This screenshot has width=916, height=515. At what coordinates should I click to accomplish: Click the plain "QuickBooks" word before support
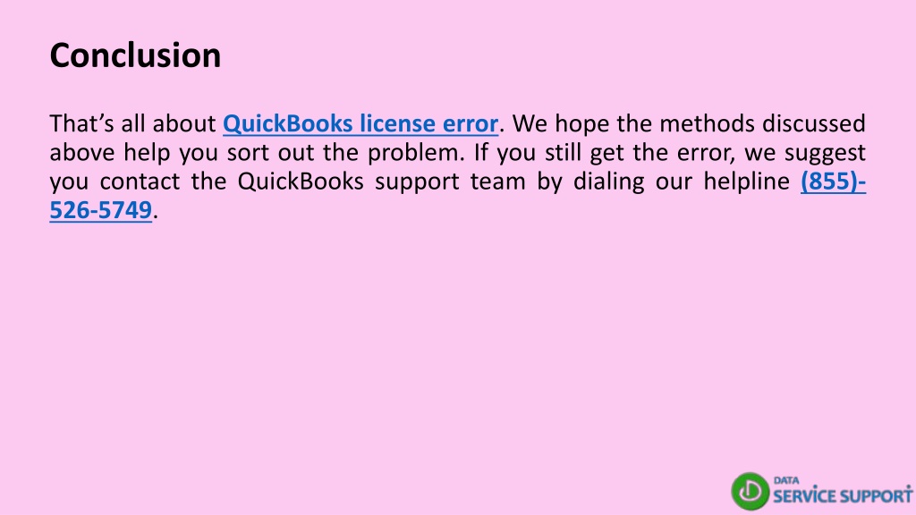[301, 182]
